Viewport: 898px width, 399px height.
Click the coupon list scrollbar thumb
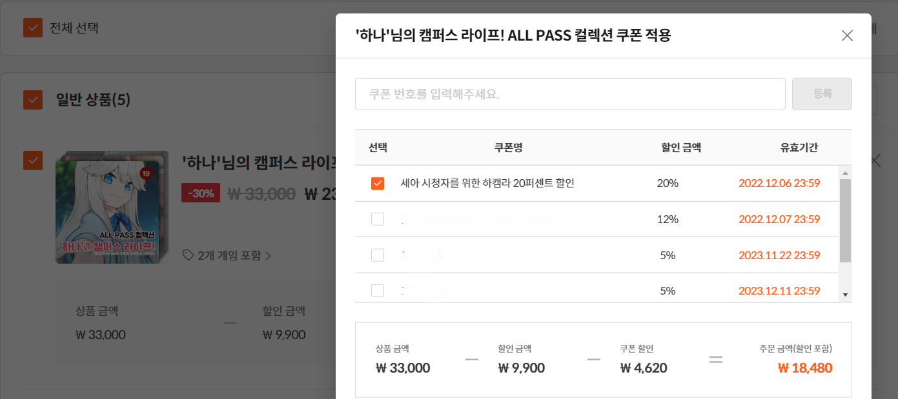845,220
